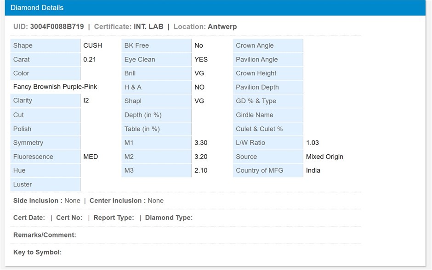Select Fancy Brownish Purple-Pink color text

[x=55, y=86]
